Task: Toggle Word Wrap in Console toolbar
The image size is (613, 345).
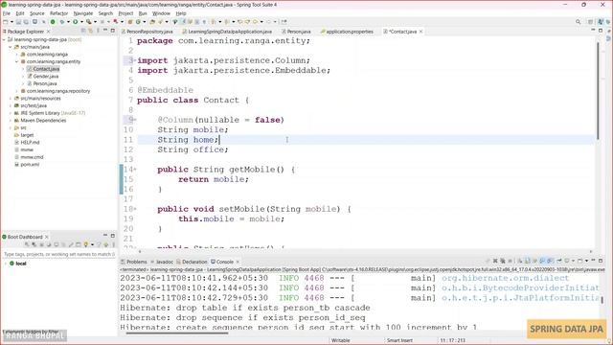Action: coord(534,261)
